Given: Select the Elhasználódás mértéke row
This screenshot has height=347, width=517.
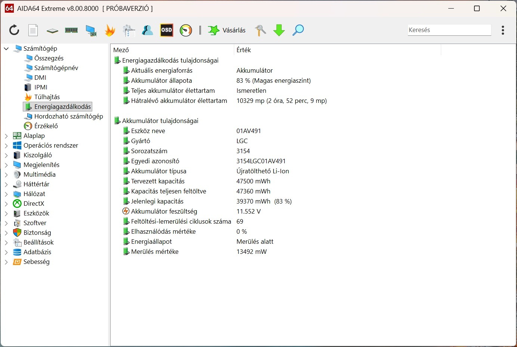Looking at the screenshot, I should point(276,231).
